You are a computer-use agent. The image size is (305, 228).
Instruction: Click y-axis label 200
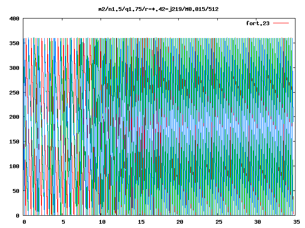(14, 117)
